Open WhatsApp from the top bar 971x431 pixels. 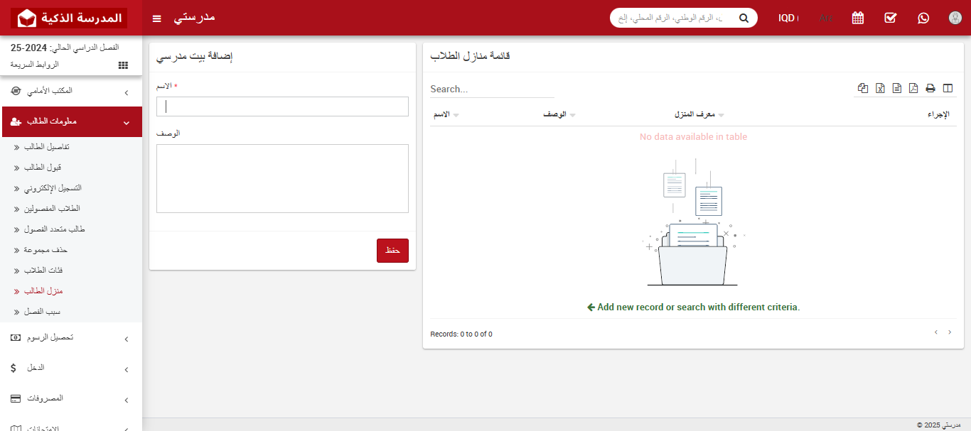[x=923, y=18]
